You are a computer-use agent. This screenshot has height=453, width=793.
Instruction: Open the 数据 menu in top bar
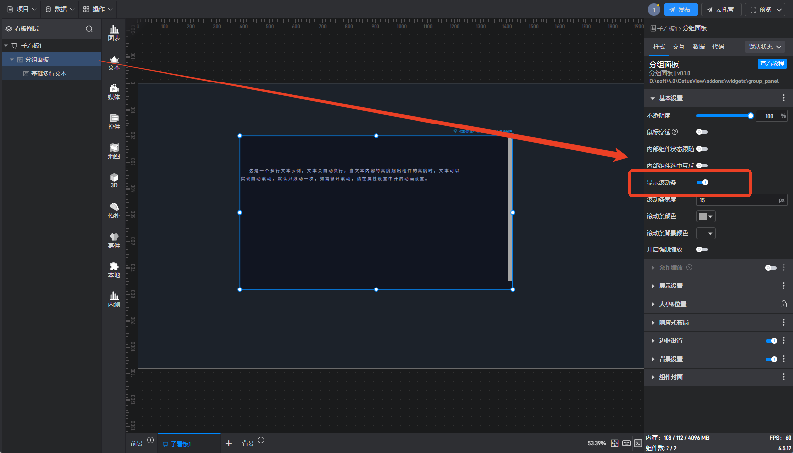click(60, 9)
